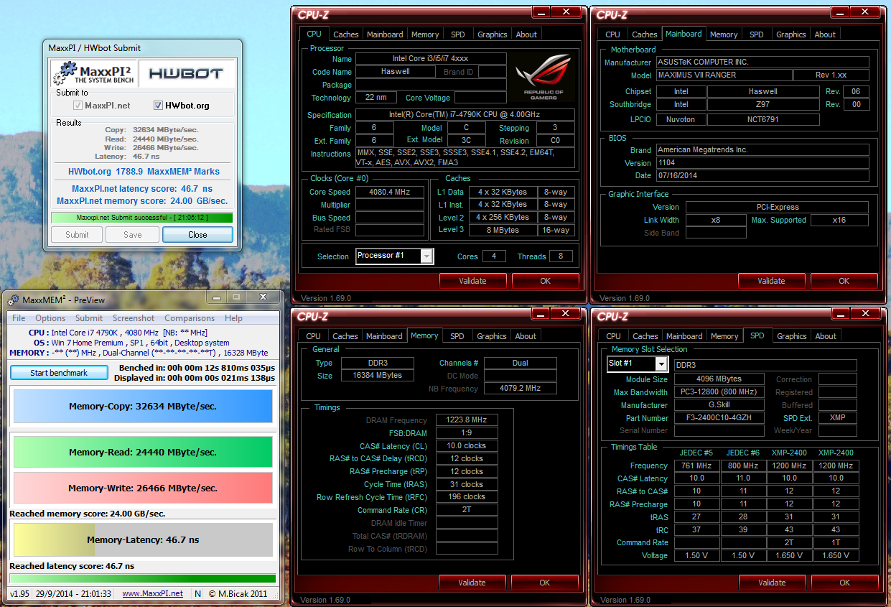This screenshot has width=891, height=607.
Task: Click the 'N' status bar indicator
Action: [x=198, y=594]
